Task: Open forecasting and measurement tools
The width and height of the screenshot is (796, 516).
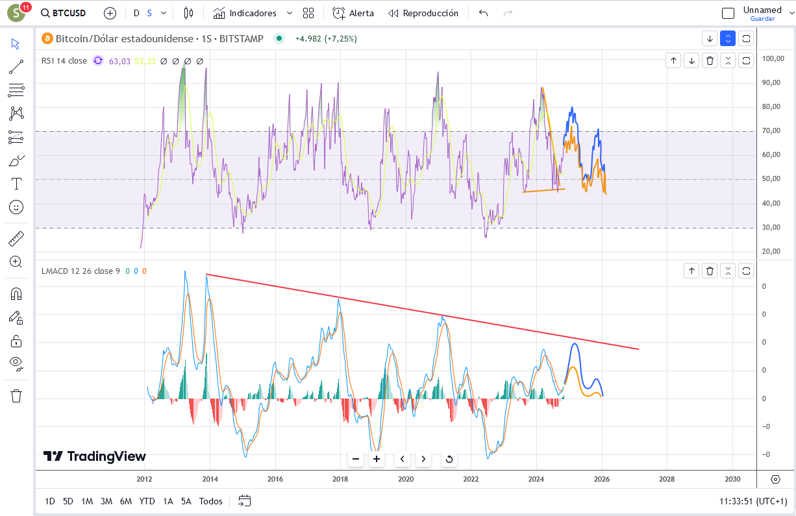Action: click(x=16, y=137)
